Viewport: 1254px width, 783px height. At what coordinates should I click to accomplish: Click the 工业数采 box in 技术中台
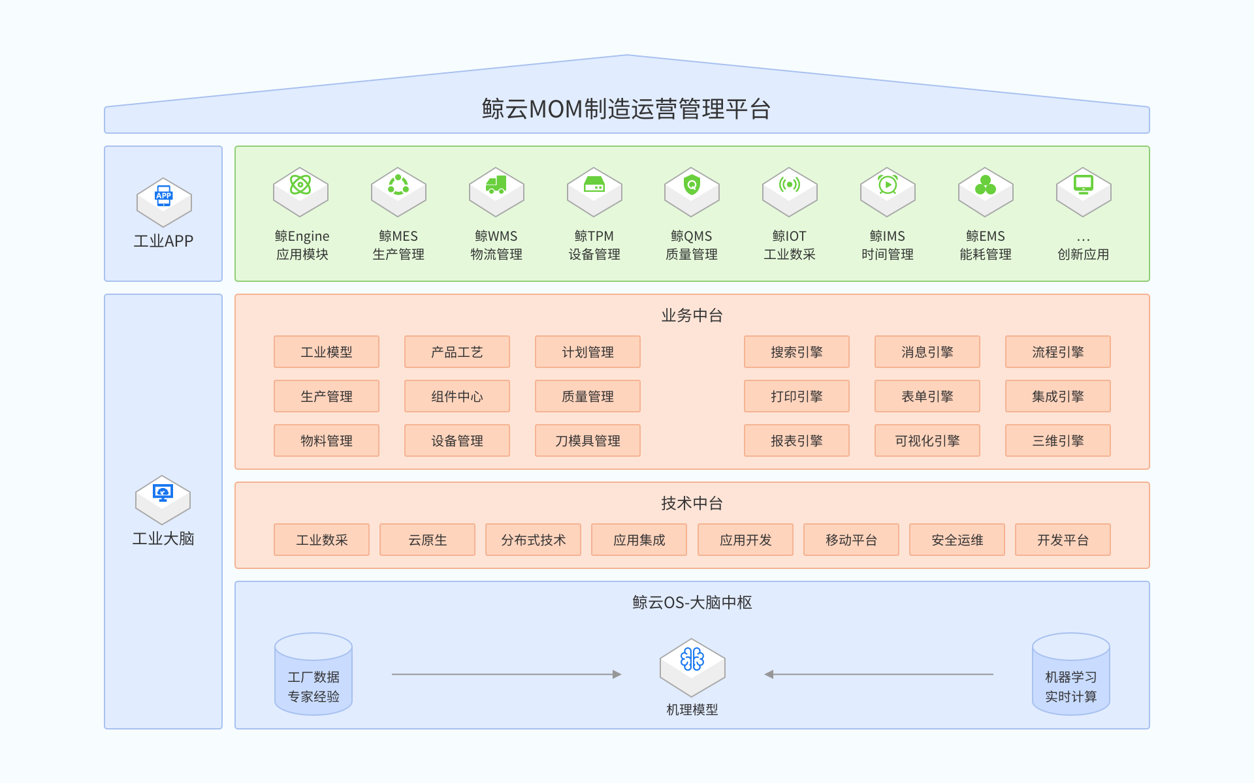click(322, 540)
